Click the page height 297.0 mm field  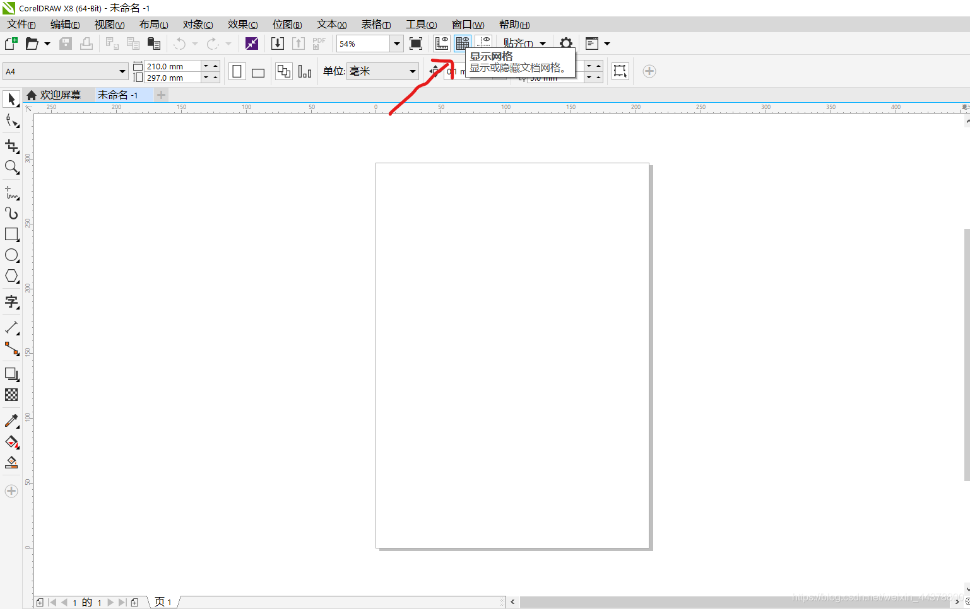pyautogui.click(x=173, y=78)
